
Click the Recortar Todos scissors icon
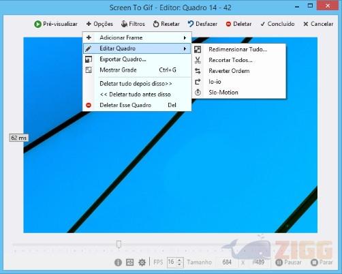tap(198, 60)
